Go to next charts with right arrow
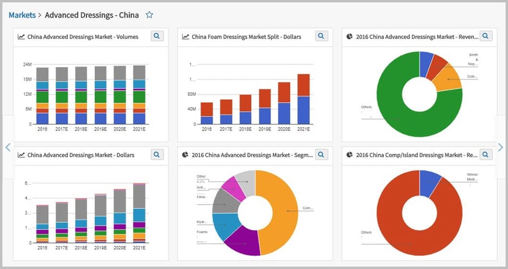Viewport: 508px width, 269px height. (x=500, y=147)
